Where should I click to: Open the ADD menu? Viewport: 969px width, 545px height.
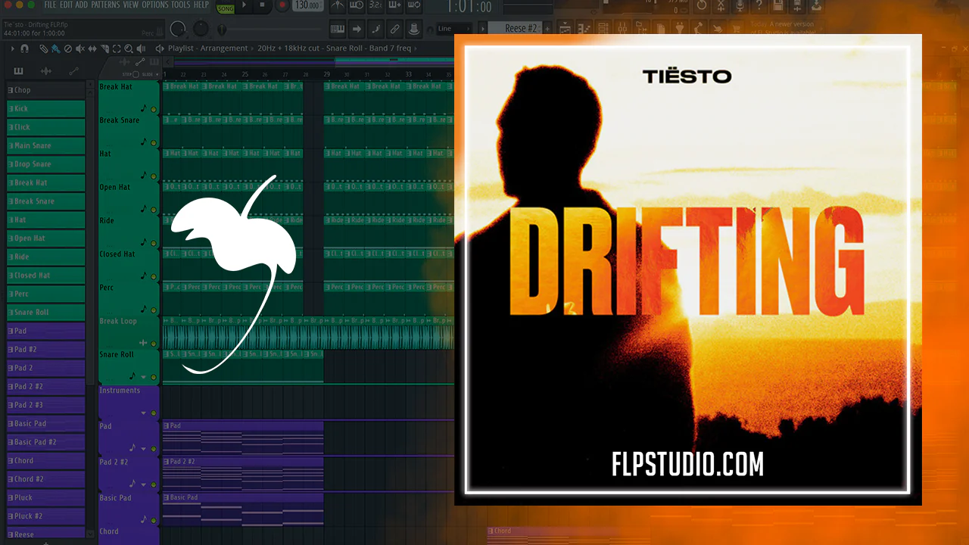coord(82,5)
